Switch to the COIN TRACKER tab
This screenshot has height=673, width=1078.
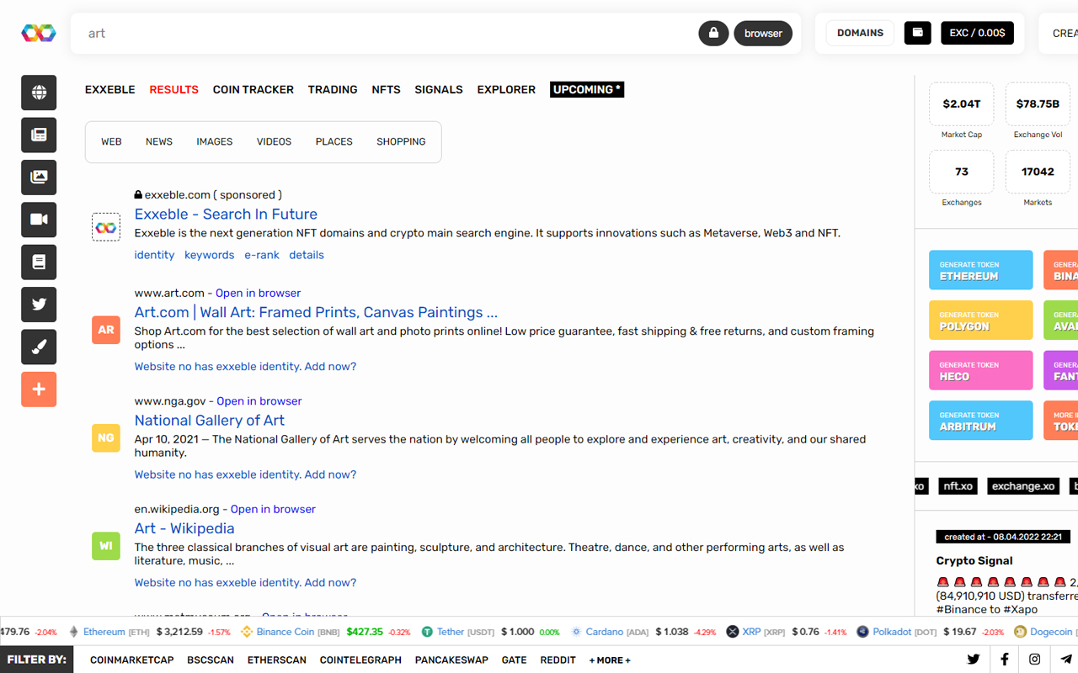pyautogui.click(x=253, y=89)
